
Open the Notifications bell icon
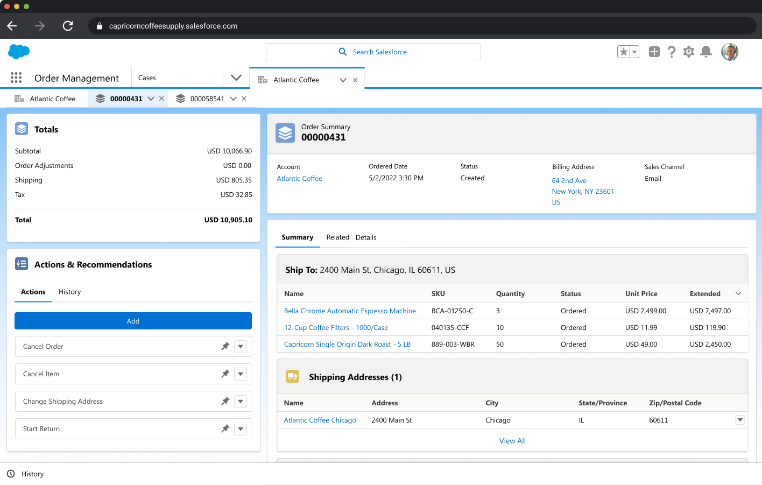(706, 52)
